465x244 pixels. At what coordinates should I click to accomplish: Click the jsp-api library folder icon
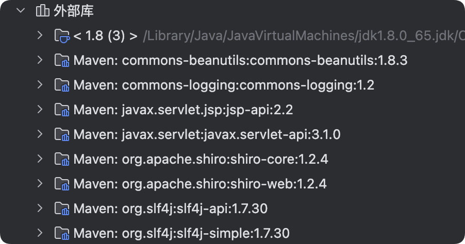[62, 110]
